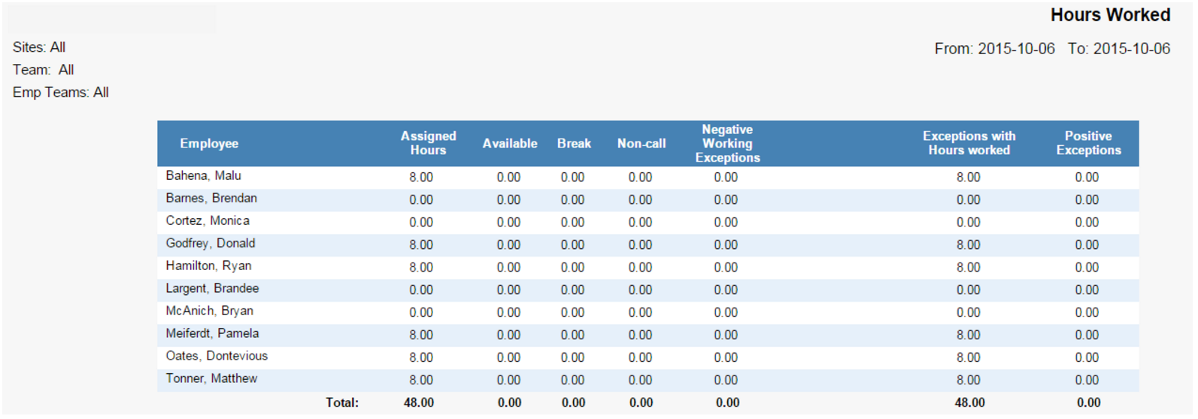1198x419 pixels.
Task: Click on employee Cortez, Monica
Action: (x=208, y=221)
